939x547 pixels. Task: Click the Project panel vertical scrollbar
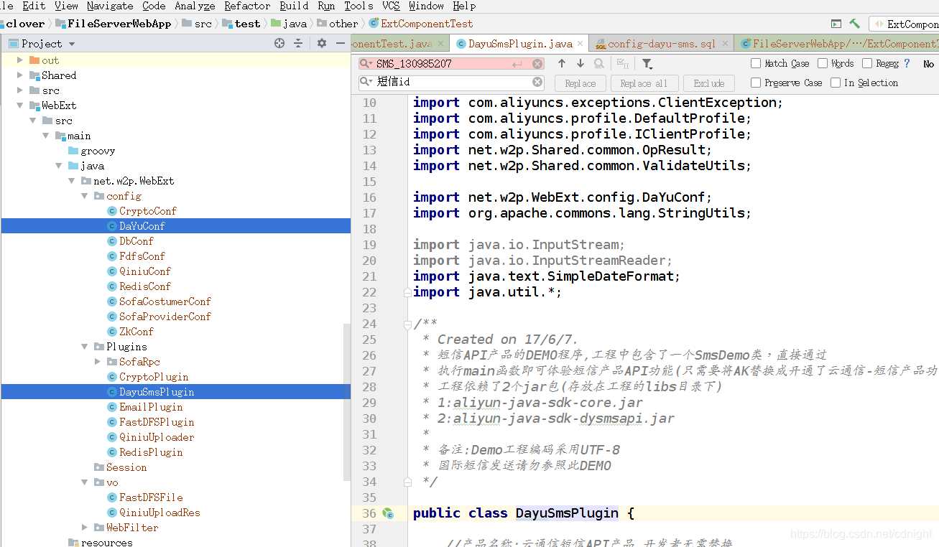pos(347,402)
